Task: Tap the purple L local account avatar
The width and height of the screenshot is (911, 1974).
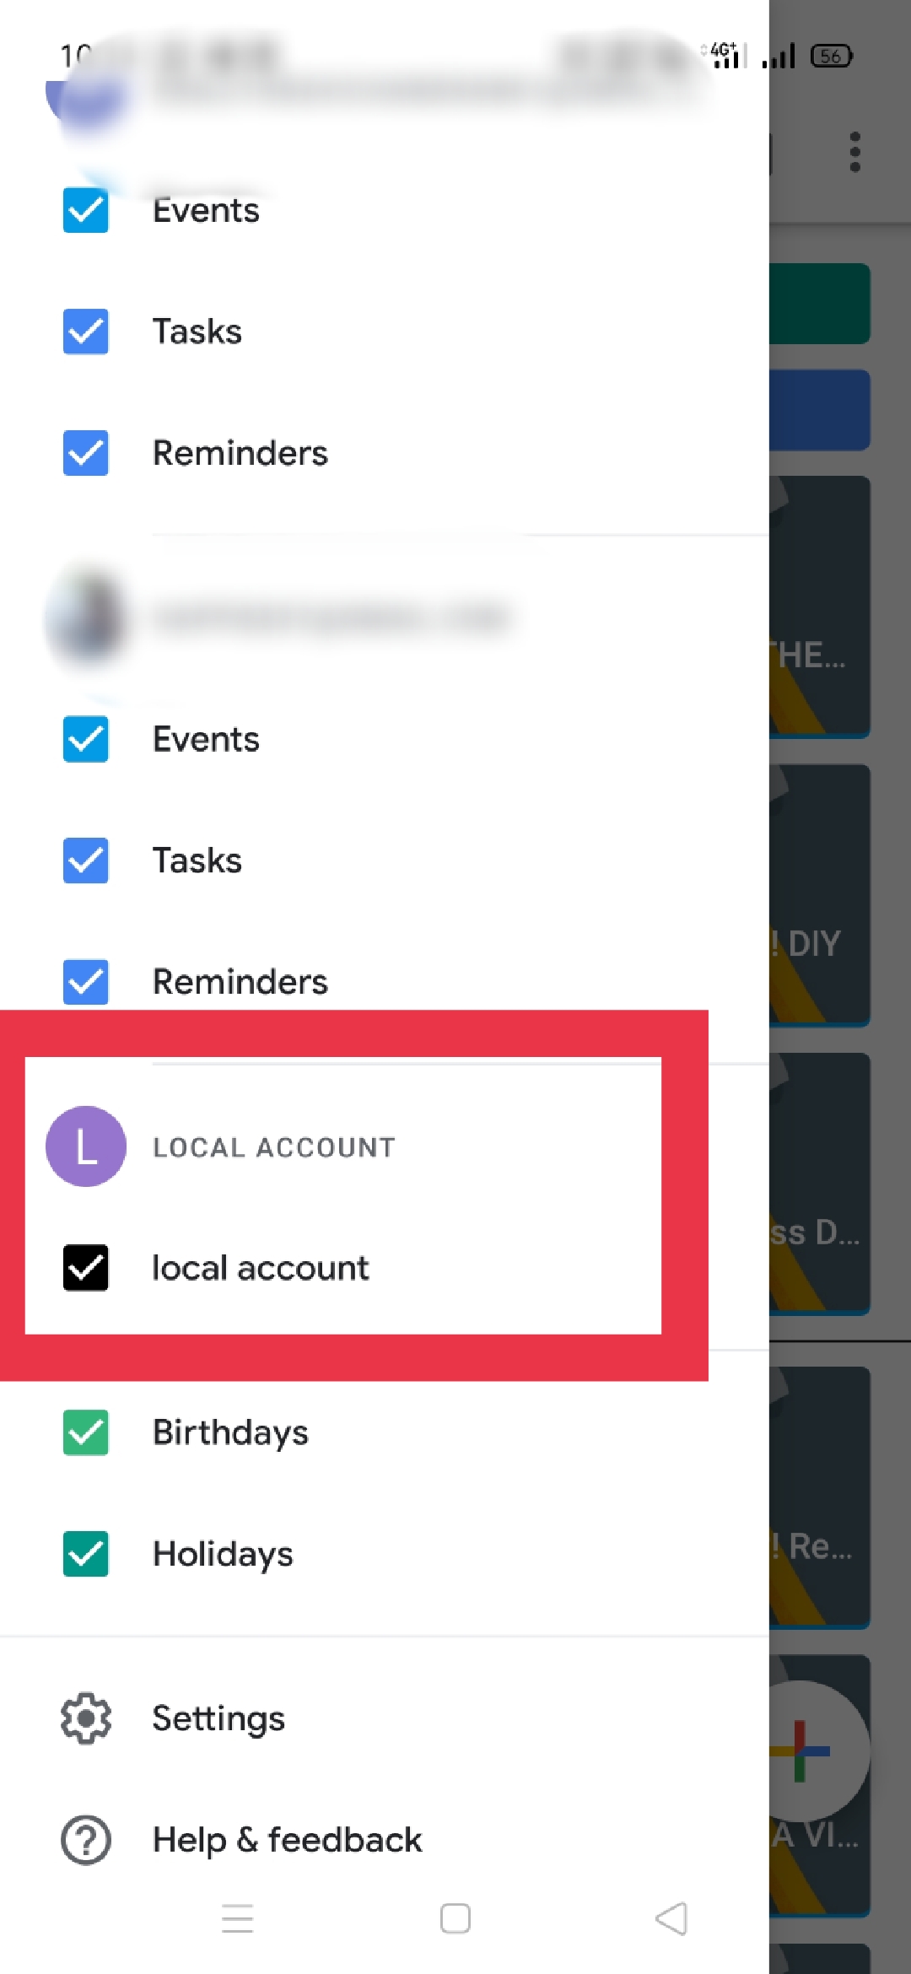Action: [x=86, y=1146]
